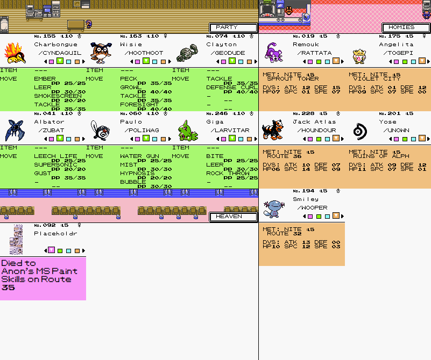Viewport: 431px width, 360px height.
Task: Click SPROUT TOWER location on Remouk's card
Action: (x=293, y=79)
